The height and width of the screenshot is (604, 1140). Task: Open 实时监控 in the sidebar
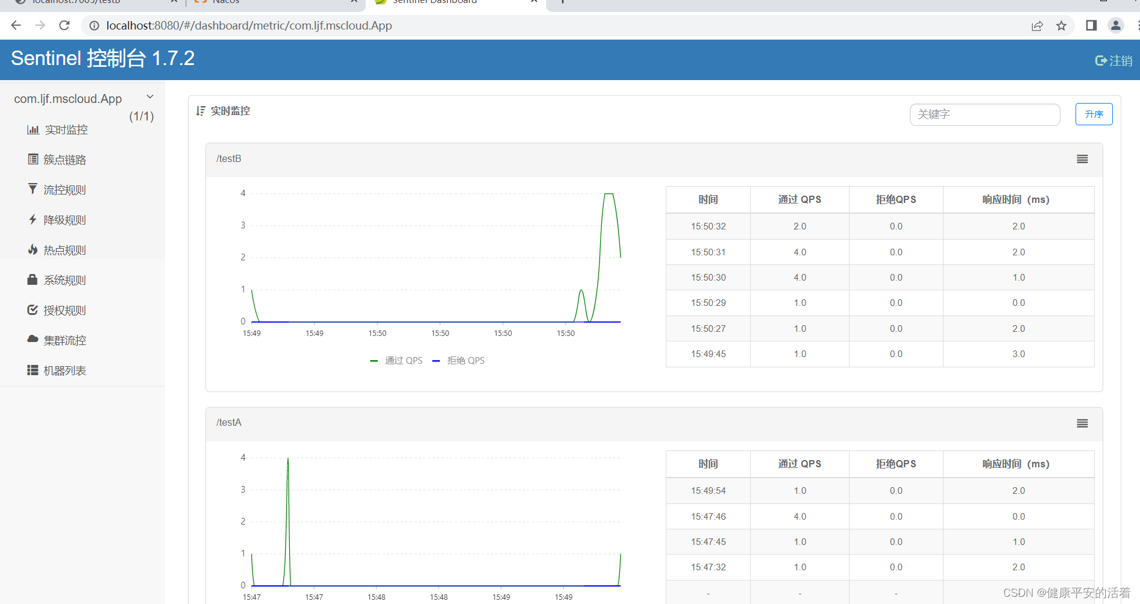point(66,129)
